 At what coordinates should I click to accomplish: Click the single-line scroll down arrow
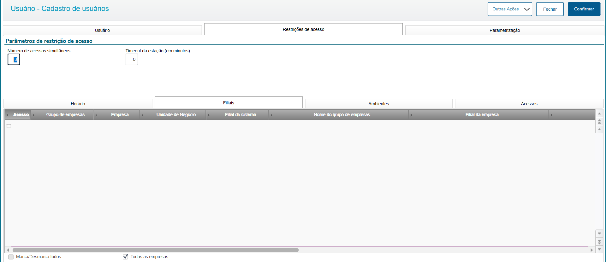(x=599, y=234)
